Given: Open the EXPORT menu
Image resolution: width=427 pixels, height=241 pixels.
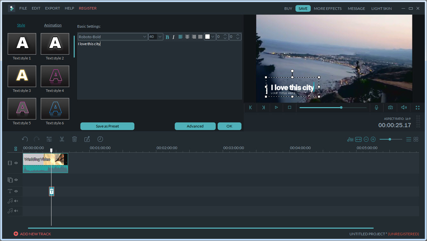Looking at the screenshot, I should [x=52, y=8].
